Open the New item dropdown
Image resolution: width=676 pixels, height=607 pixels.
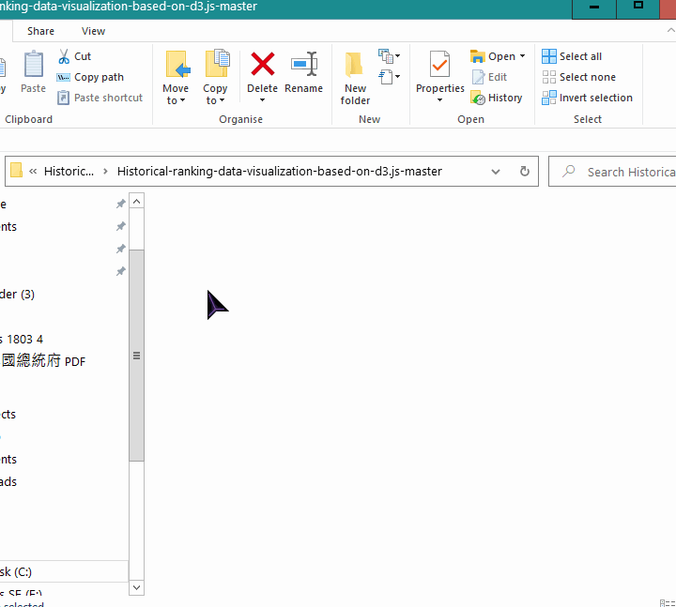pos(390,56)
